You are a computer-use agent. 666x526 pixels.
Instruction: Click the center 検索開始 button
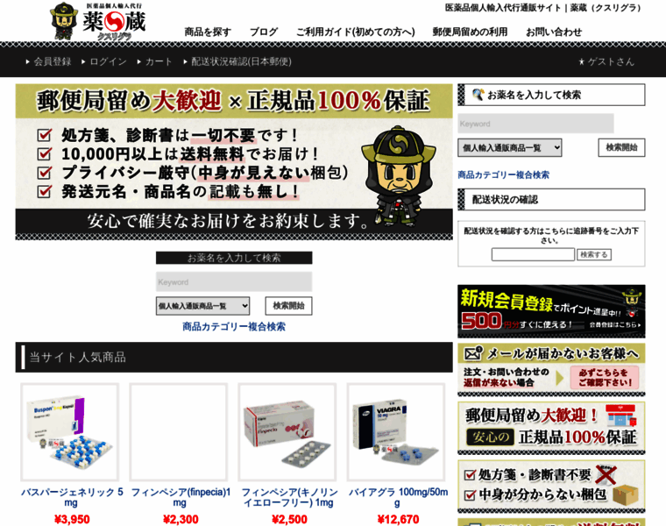point(288,306)
